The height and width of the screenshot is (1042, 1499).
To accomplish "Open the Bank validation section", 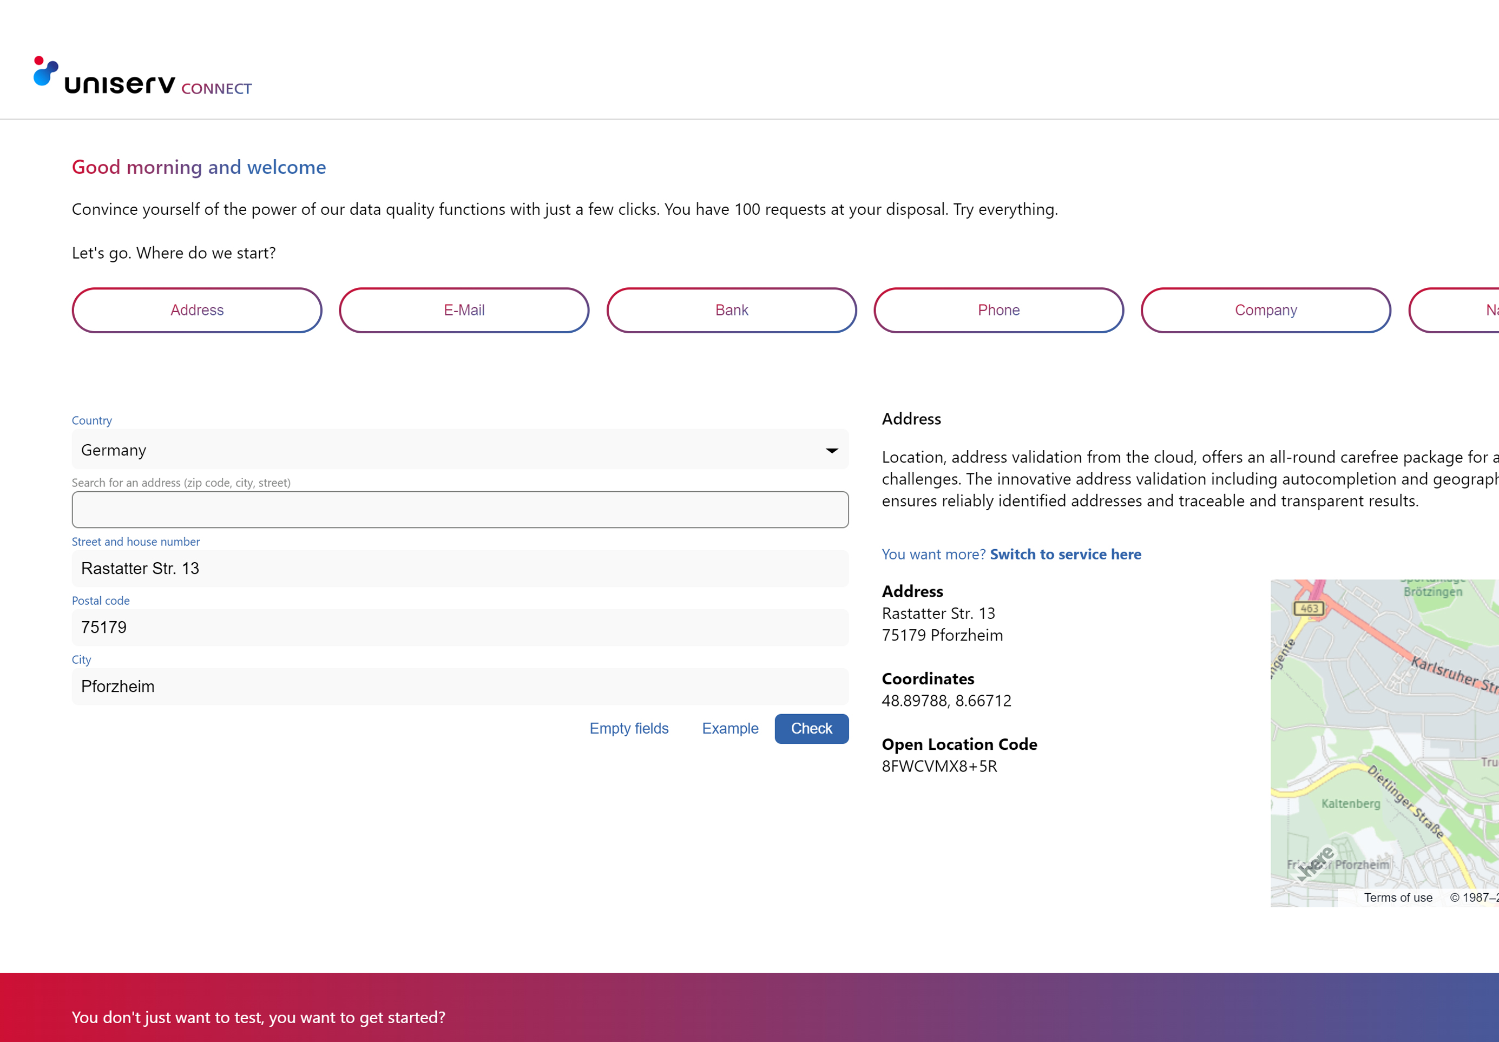I will (x=731, y=309).
